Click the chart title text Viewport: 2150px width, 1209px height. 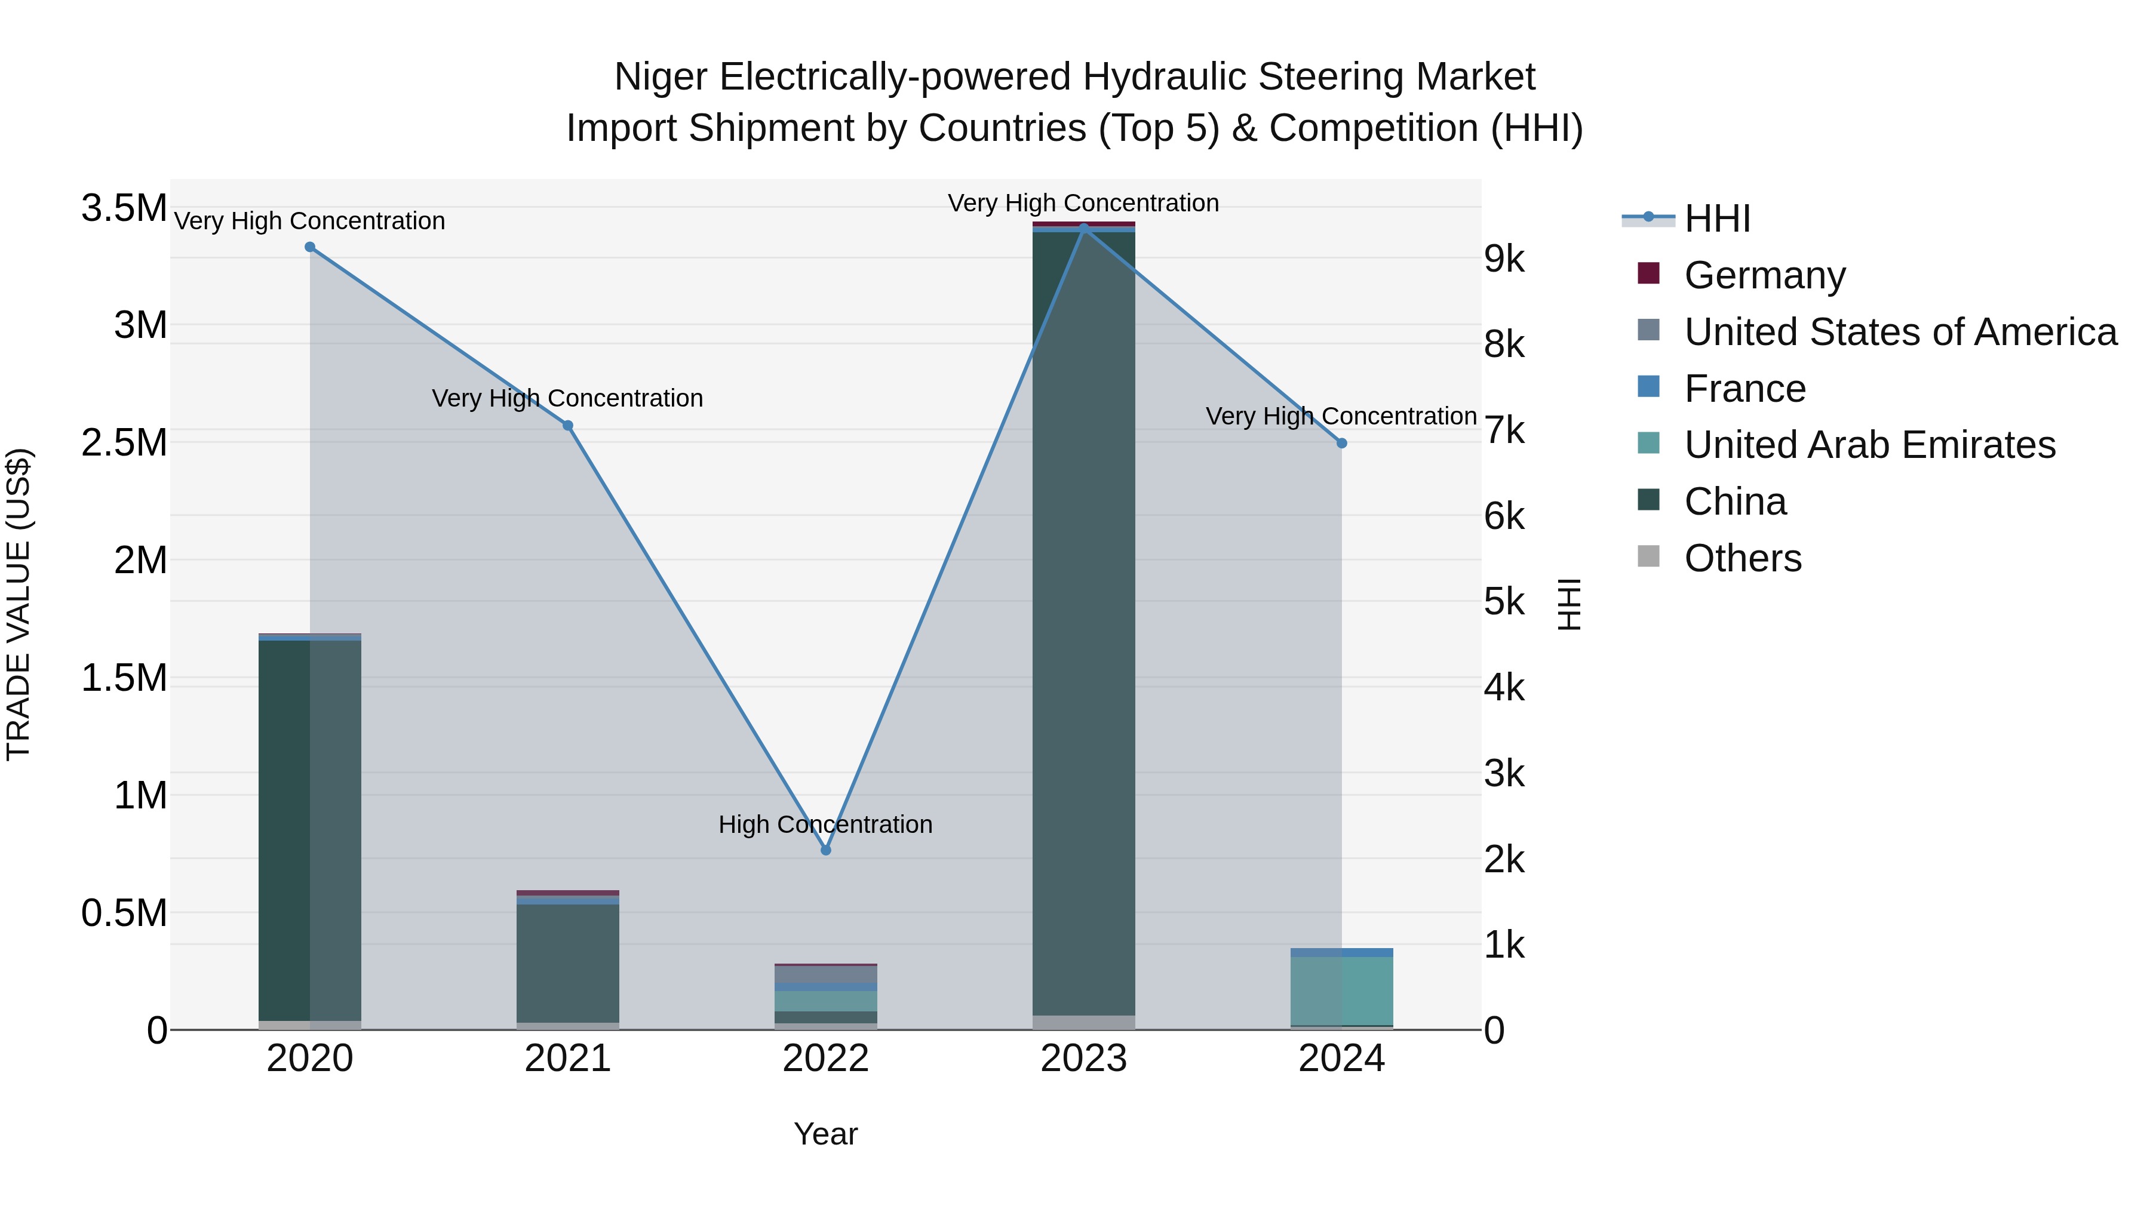point(1075,101)
